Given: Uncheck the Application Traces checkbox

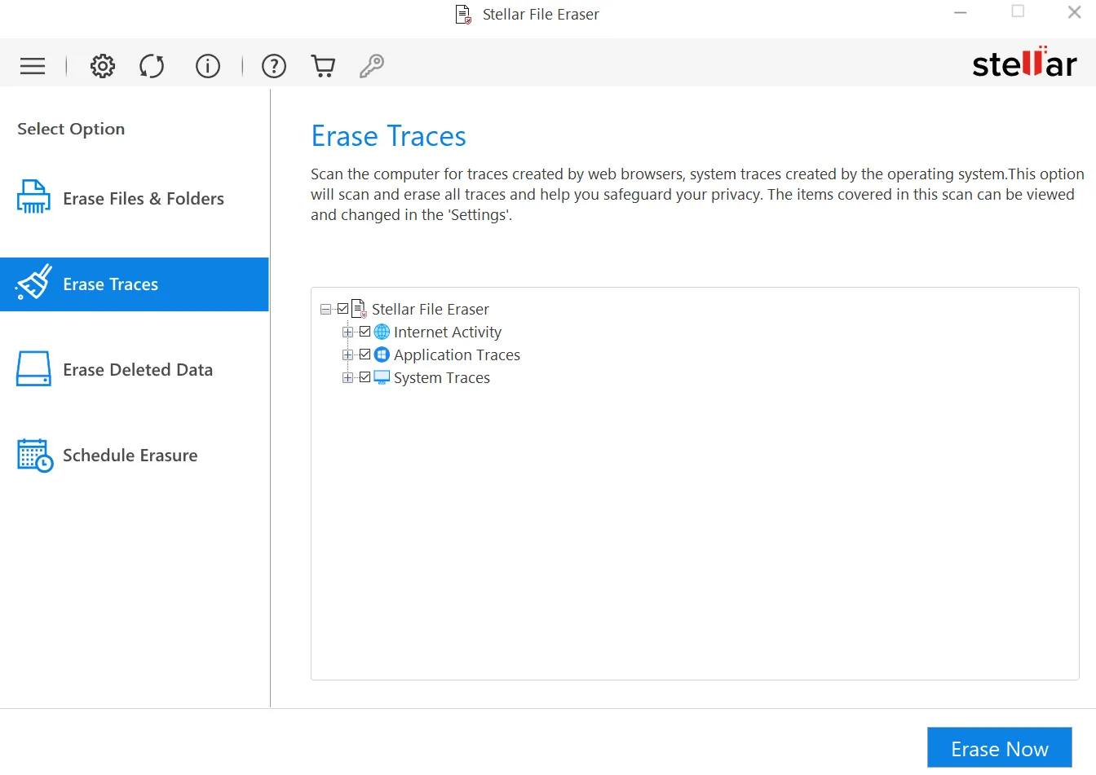Looking at the screenshot, I should [x=365, y=354].
